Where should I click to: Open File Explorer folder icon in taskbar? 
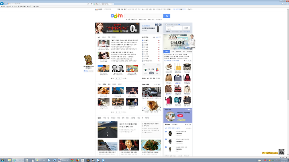click(9, 160)
